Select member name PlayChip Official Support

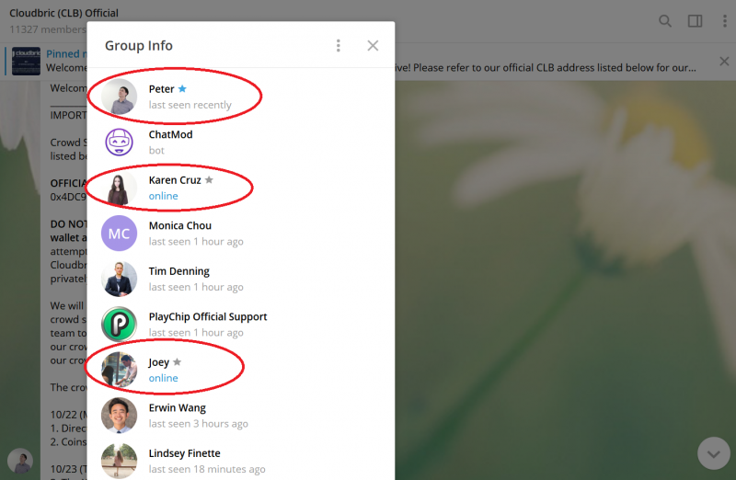[x=208, y=316]
